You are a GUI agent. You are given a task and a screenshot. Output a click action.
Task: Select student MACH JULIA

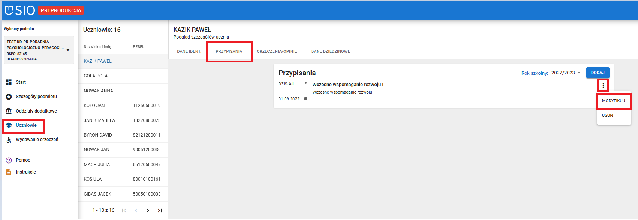coord(123,165)
